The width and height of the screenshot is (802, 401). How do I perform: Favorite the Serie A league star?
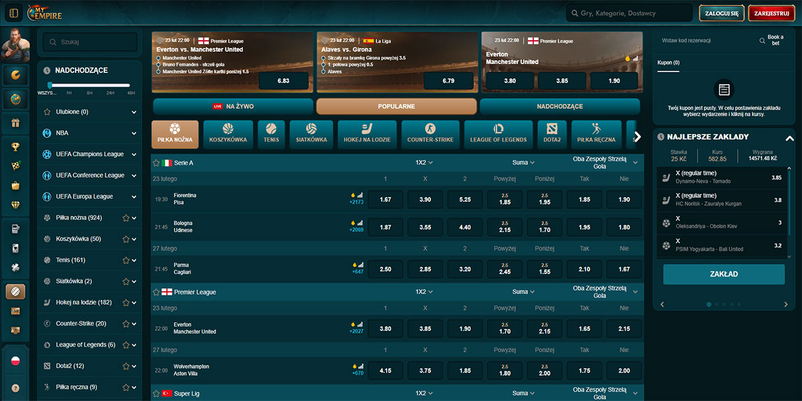click(156, 162)
